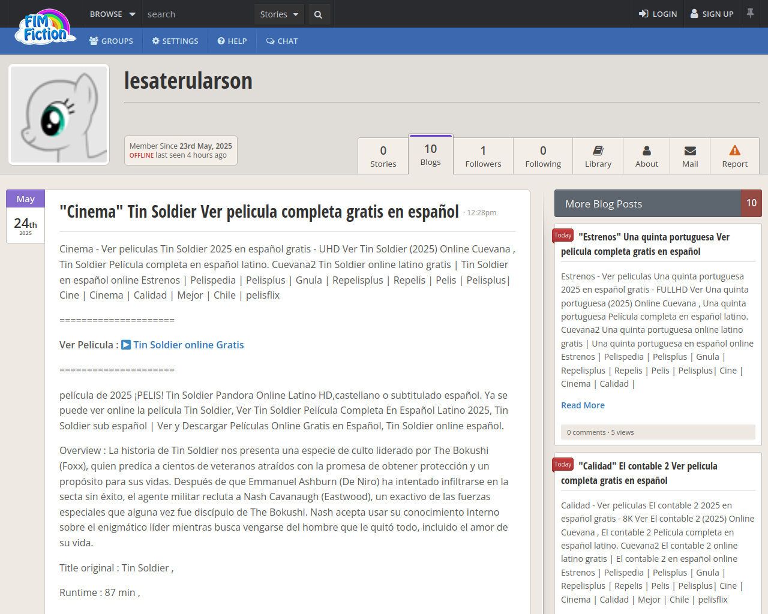Open the Library tab
This screenshot has height=614, width=768.
point(598,156)
